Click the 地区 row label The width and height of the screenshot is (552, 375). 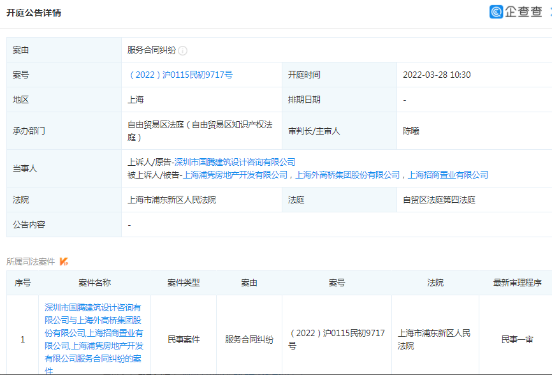[x=21, y=99]
